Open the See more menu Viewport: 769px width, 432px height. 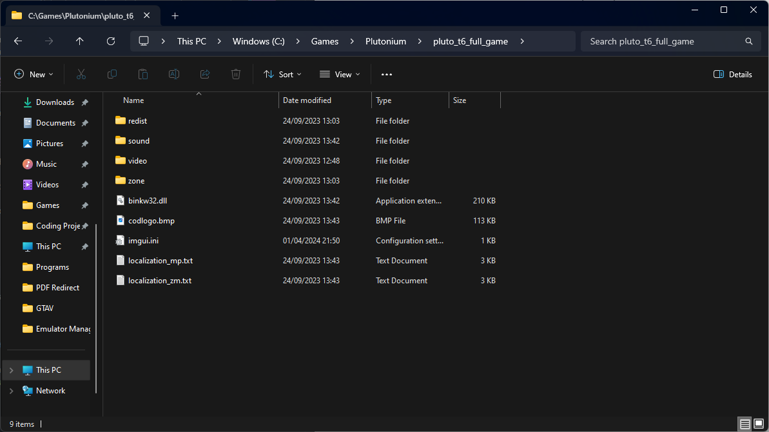coord(386,74)
